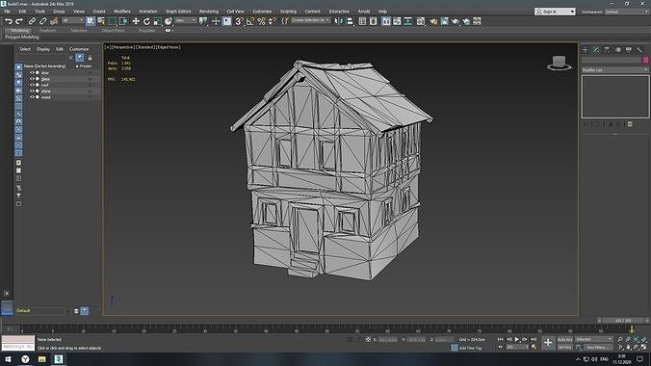This screenshot has height=366, width=651.
Task: Open the Create command panel tab
Action: tap(586, 50)
